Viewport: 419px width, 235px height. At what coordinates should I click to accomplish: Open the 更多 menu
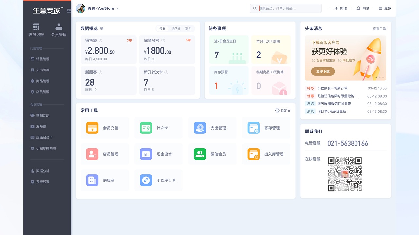coord(385,8)
